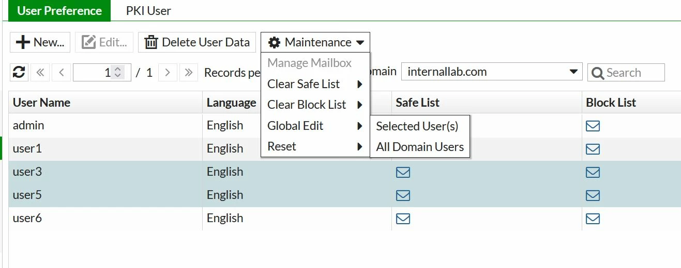Click the search magnifier field
The width and height of the screenshot is (681, 268).
[626, 73]
